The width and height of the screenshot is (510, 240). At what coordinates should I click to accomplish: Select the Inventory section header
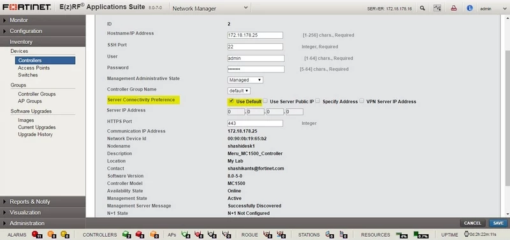tap(43, 42)
